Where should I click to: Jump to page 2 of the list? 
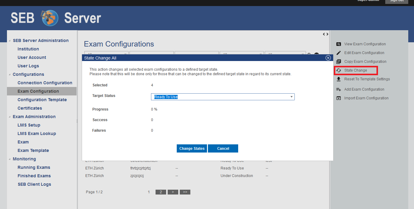coord(161,192)
